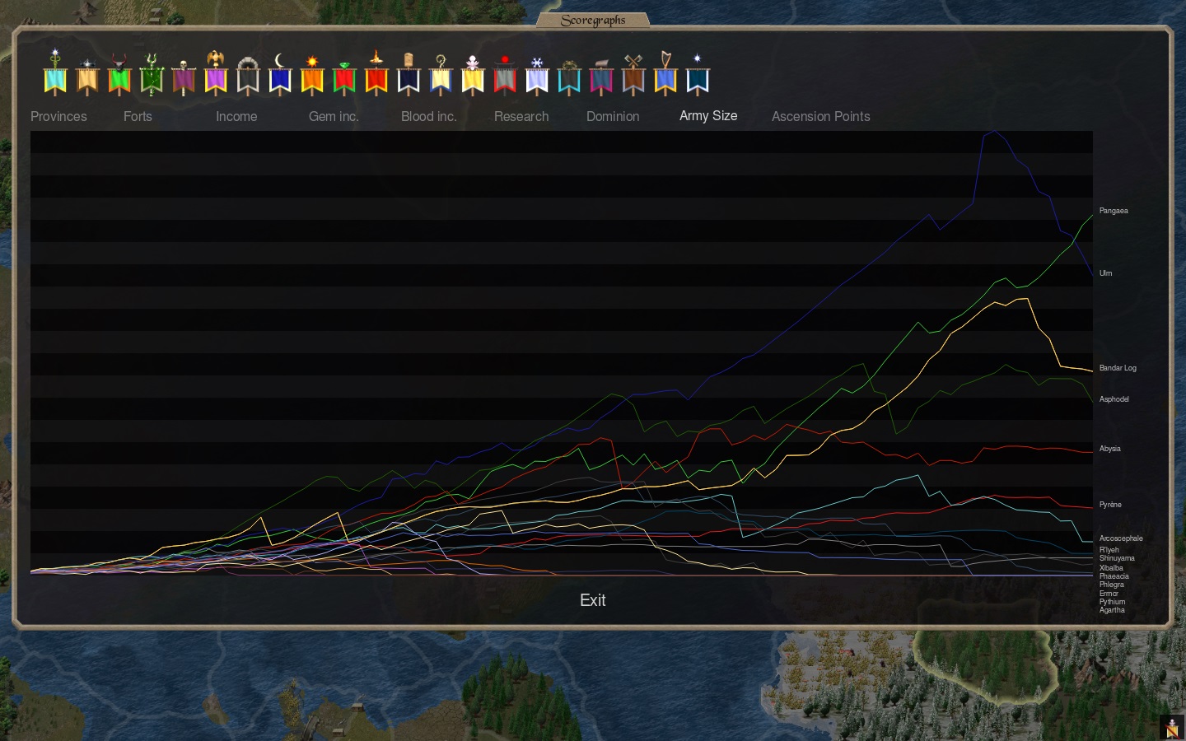Screen dimensions: 1186x741
Task: Open the Dominion score tab
Action: (613, 116)
